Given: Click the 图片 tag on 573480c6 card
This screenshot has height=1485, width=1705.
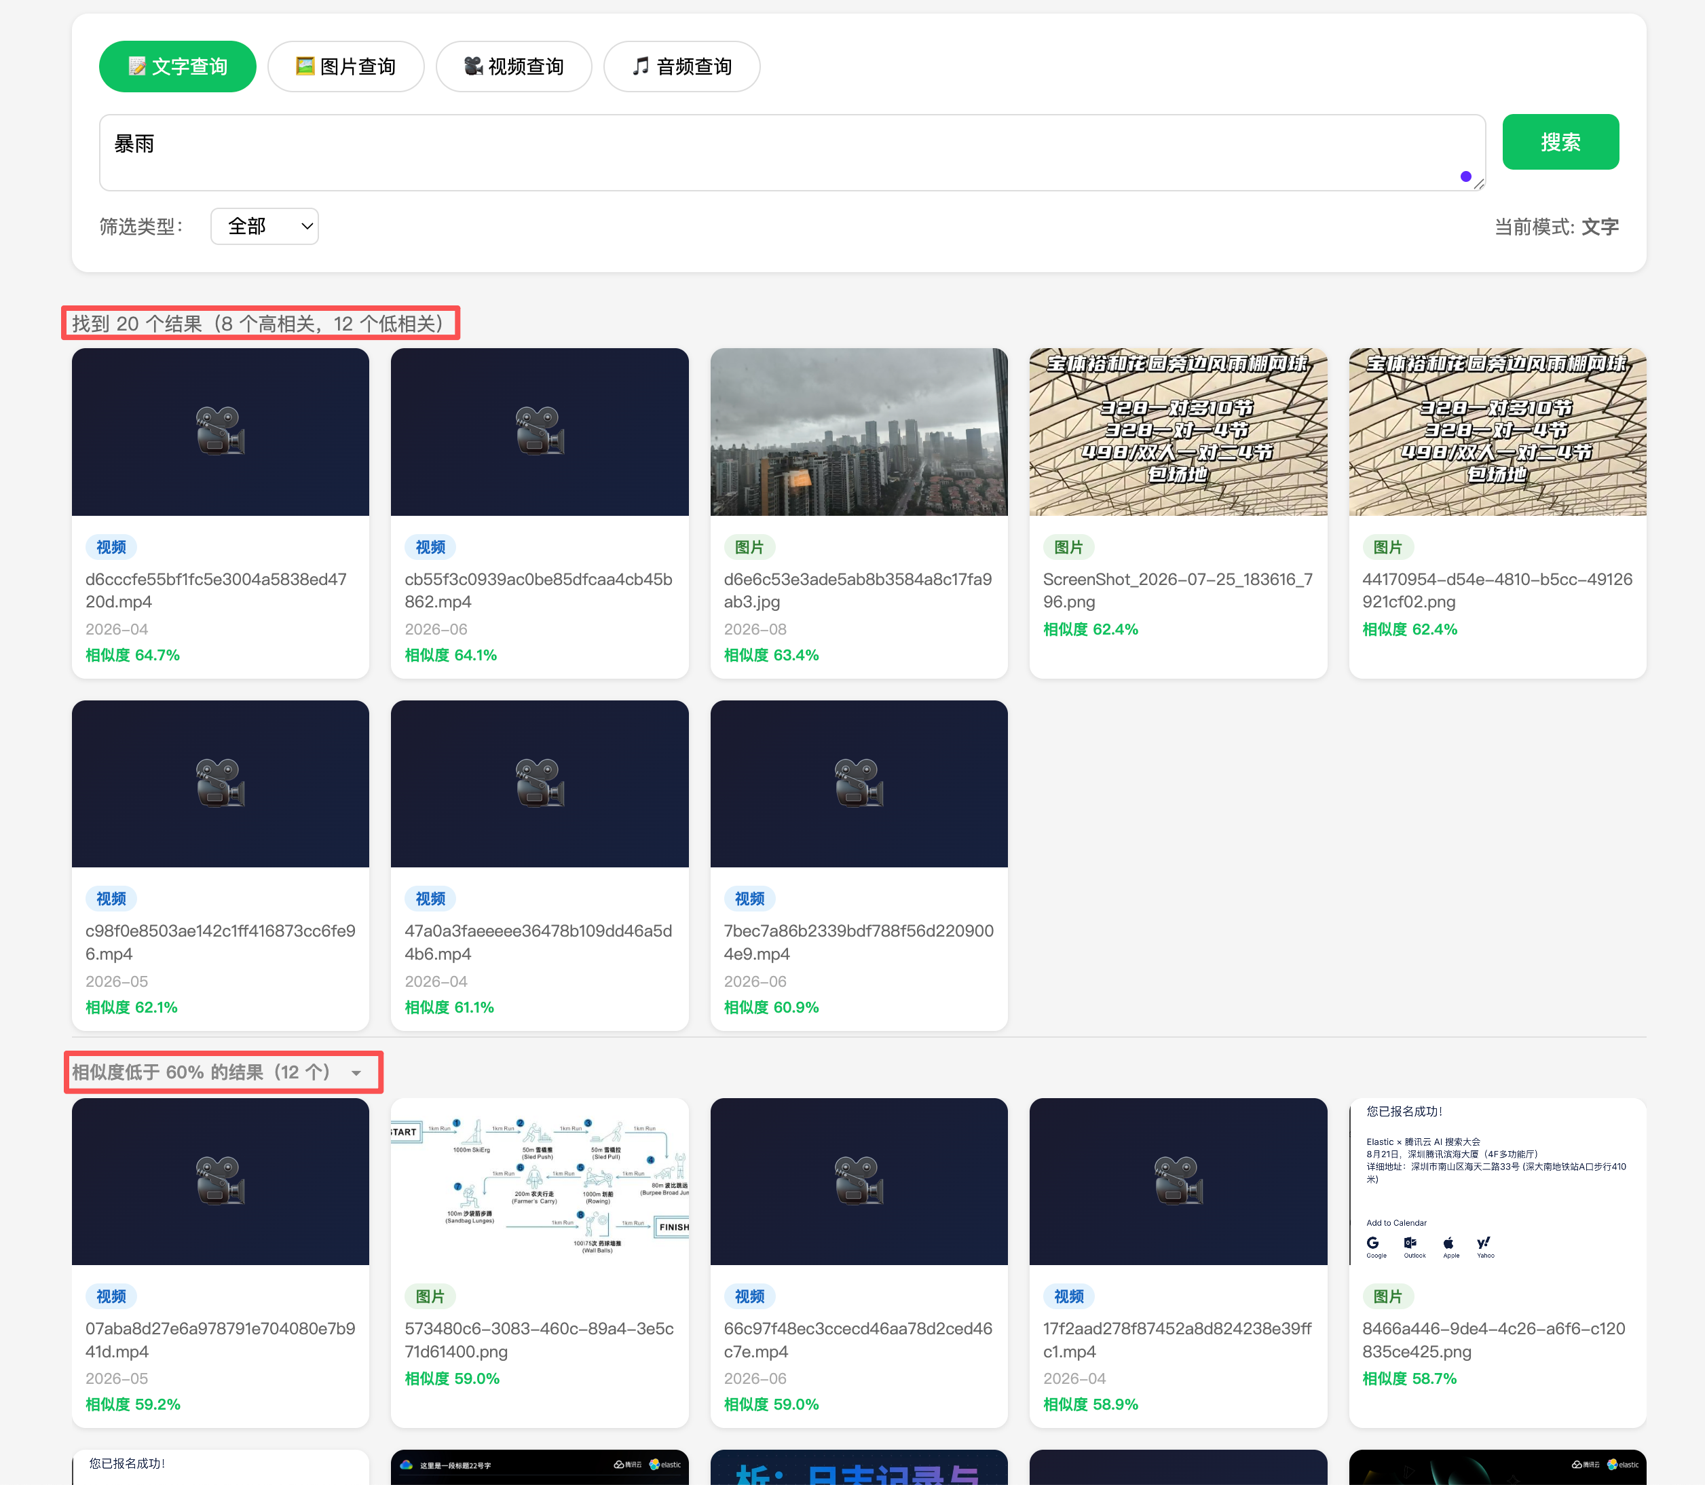Looking at the screenshot, I should click(x=430, y=1296).
